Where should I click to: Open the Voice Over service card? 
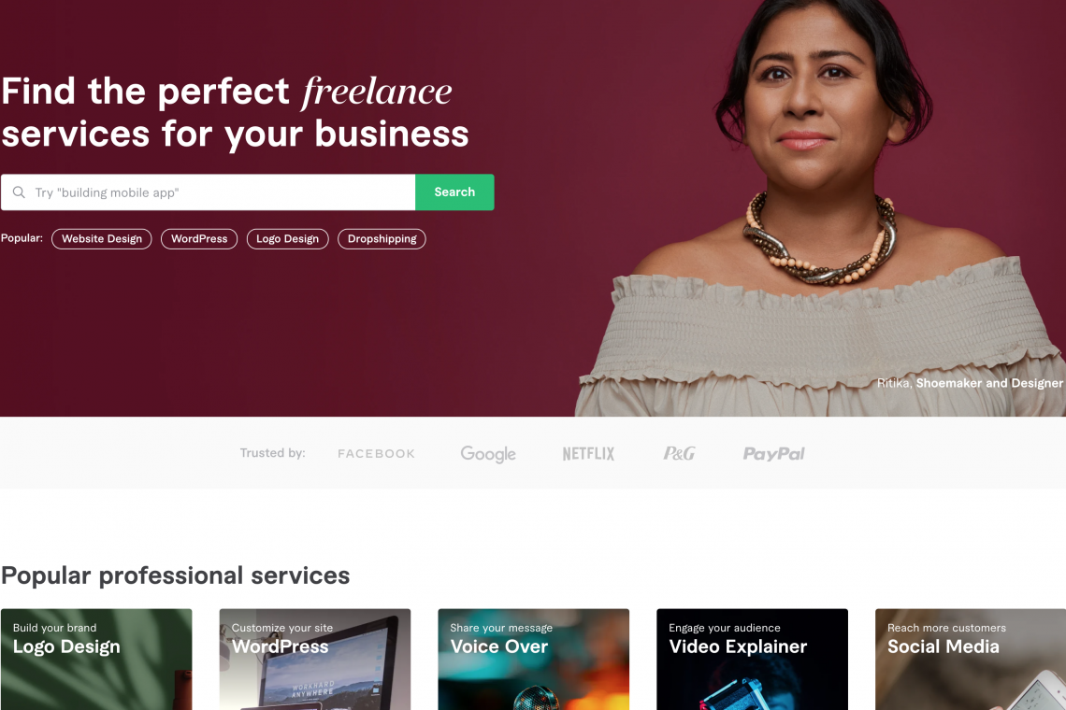534,659
